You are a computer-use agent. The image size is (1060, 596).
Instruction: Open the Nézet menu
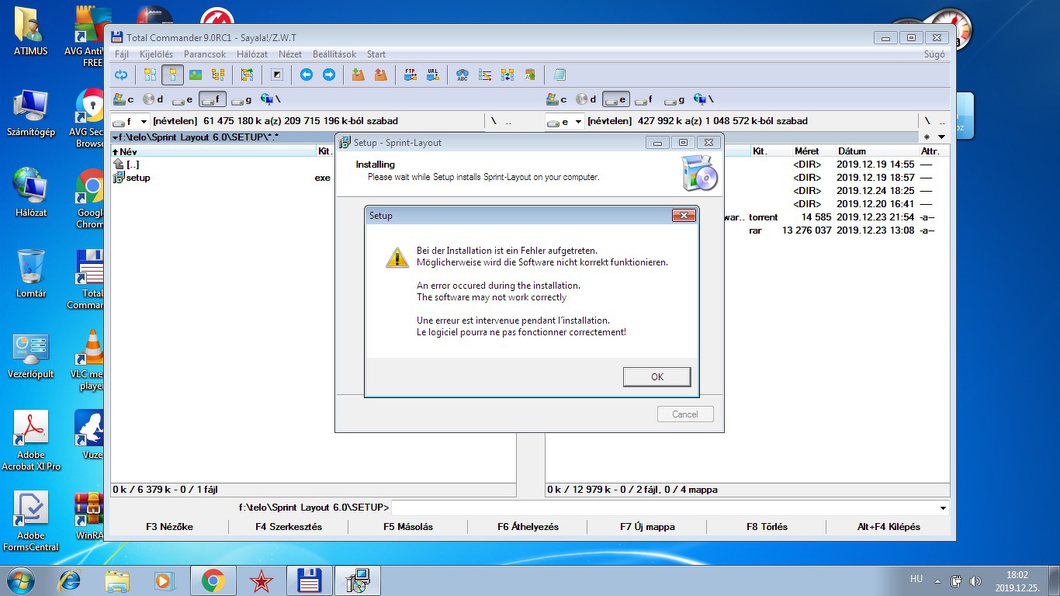pyautogui.click(x=290, y=54)
